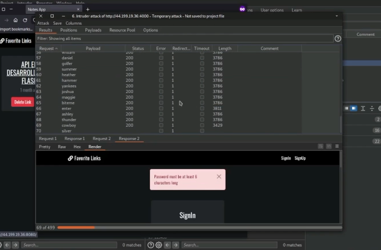Viewport: 381px width, 250px height.
Task: Click the red Delete Link button
Action: [22, 102]
